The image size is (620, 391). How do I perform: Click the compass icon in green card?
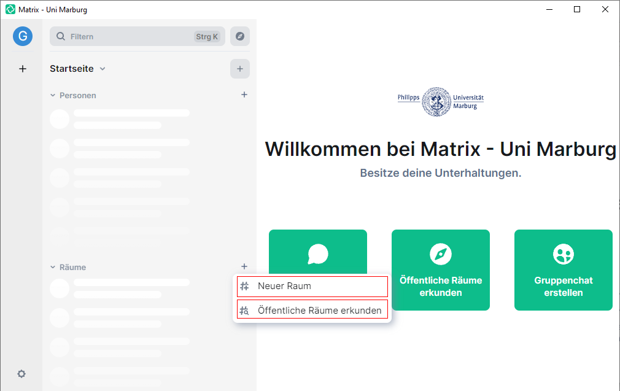tap(441, 254)
